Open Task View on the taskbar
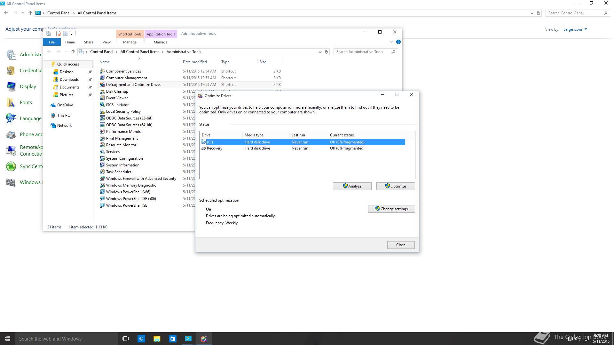The height and width of the screenshot is (345, 614). pos(125,339)
